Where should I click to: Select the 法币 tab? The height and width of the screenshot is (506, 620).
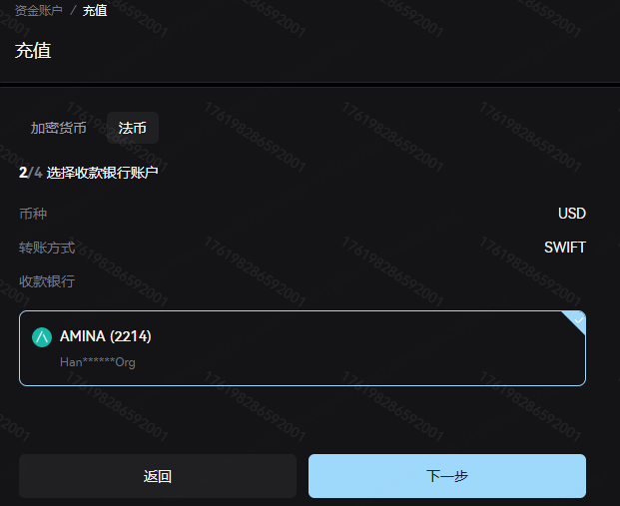(132, 128)
